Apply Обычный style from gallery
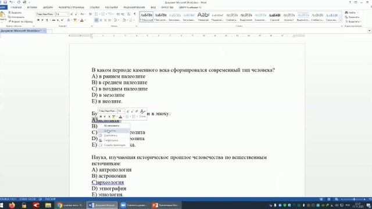 (x=146, y=17)
